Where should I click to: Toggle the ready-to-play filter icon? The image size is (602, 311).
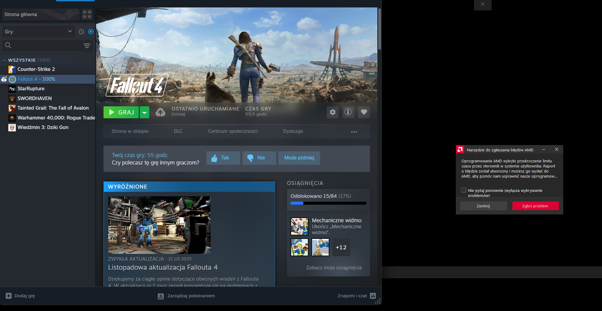tap(91, 32)
